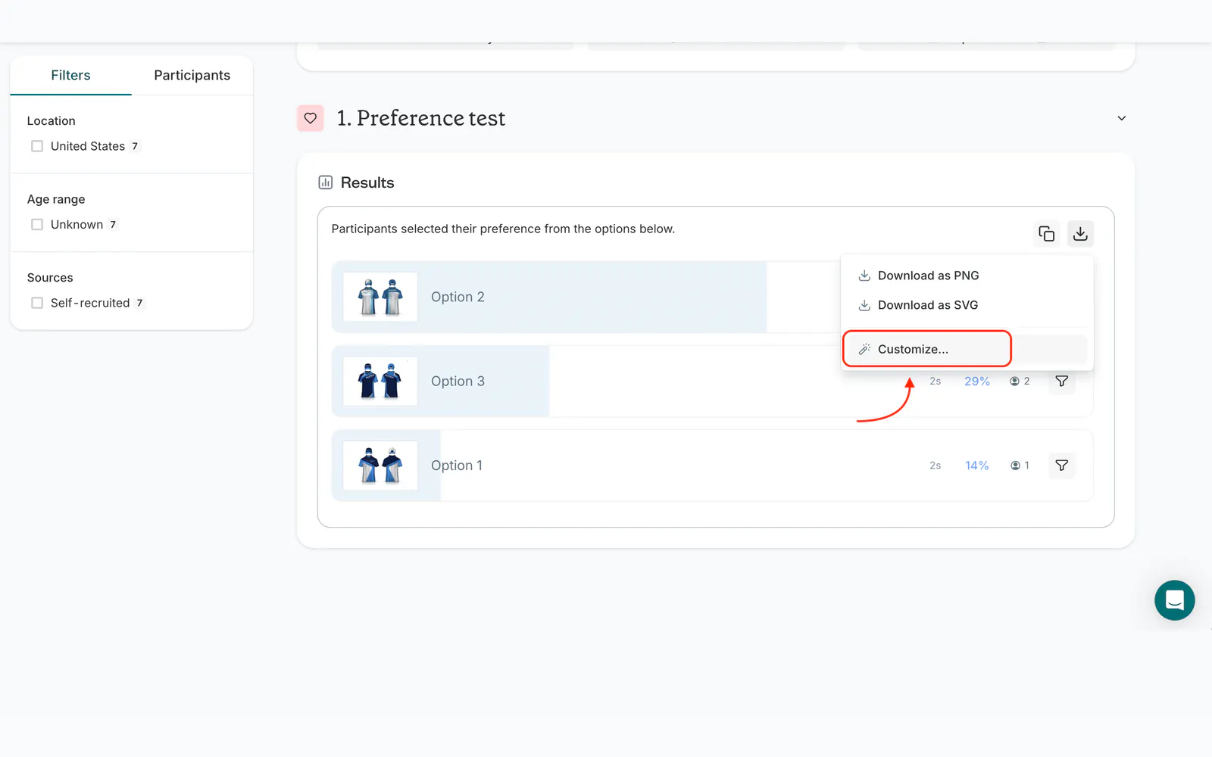Click the Option 1 label
The width and height of the screenshot is (1212, 757).
coord(457,466)
